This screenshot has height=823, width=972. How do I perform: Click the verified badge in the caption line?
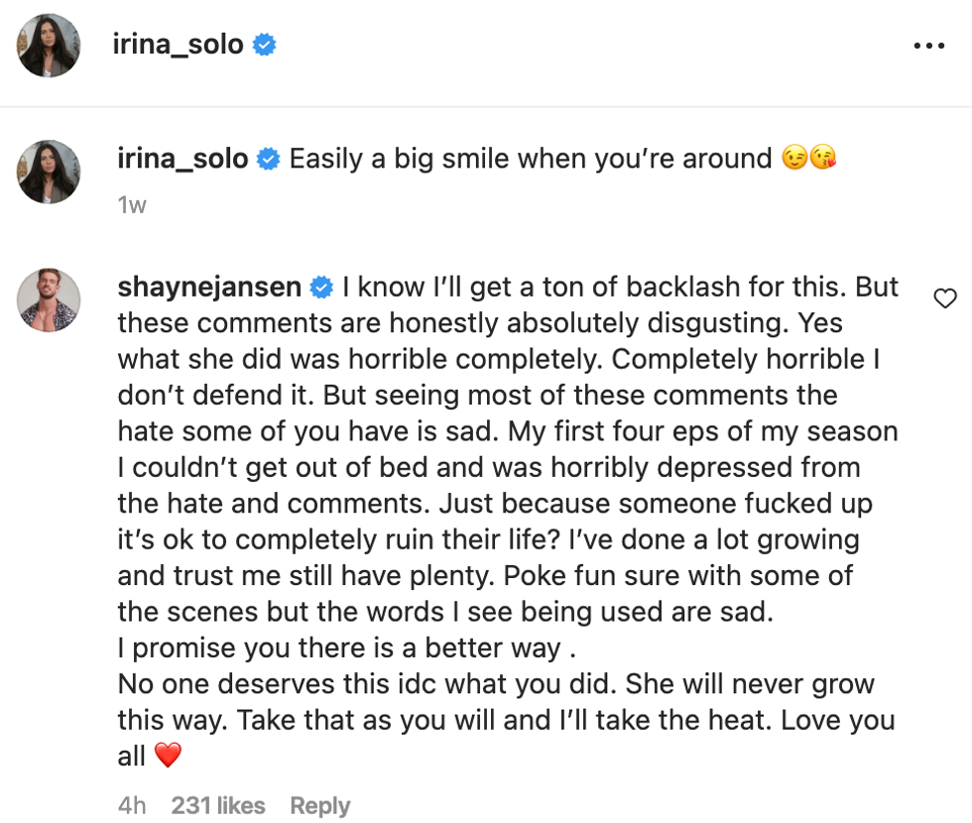[266, 158]
